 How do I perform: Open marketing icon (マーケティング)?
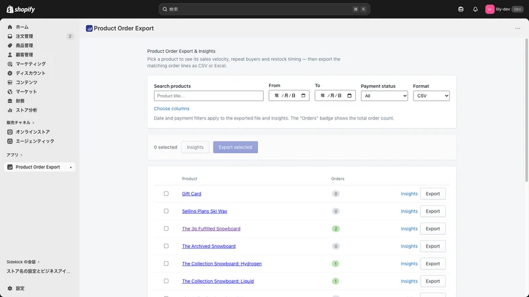coord(10,64)
